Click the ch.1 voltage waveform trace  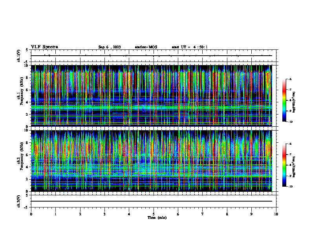(x=151, y=56)
